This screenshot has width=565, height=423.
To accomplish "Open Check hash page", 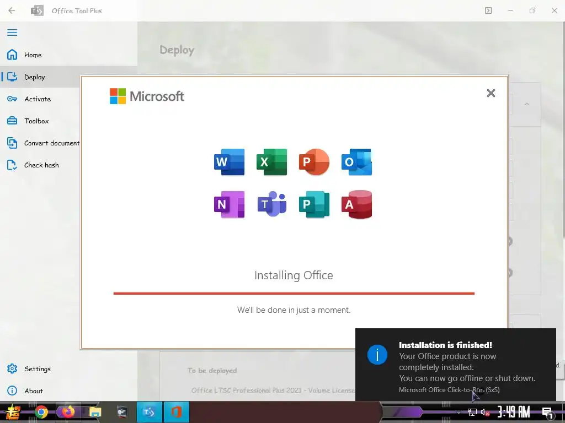I will click(x=40, y=165).
